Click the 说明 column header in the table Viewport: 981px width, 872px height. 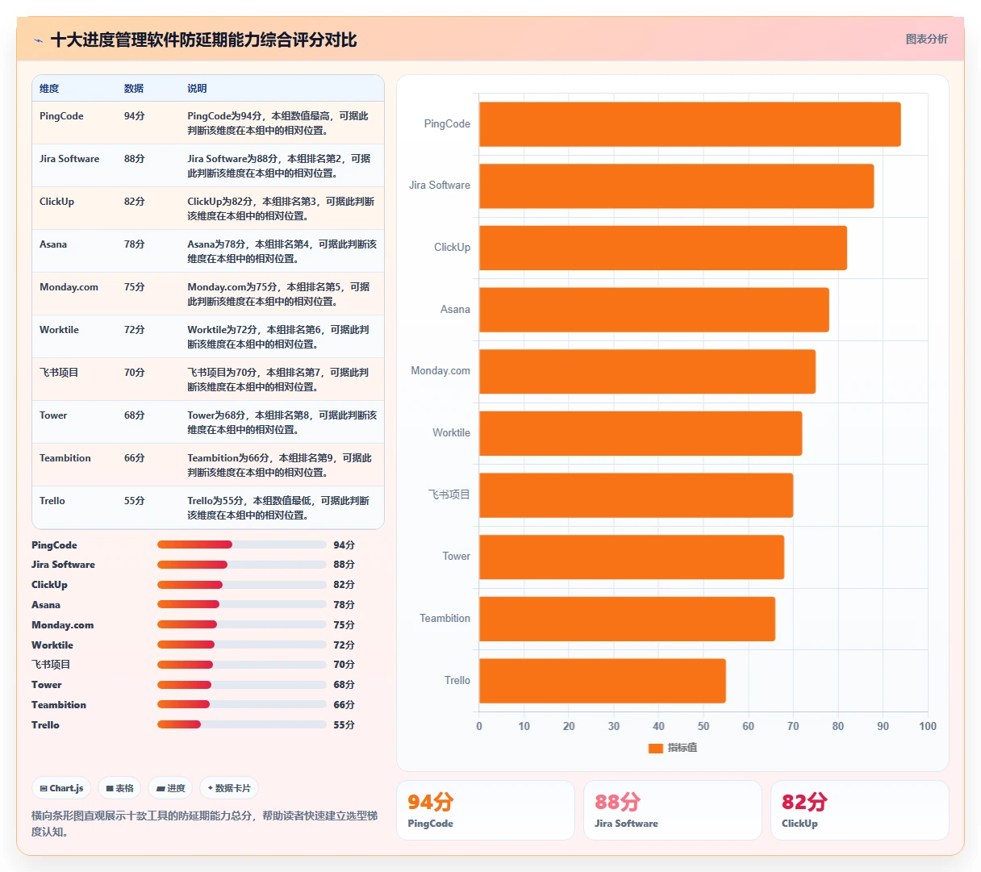pyautogui.click(x=197, y=89)
